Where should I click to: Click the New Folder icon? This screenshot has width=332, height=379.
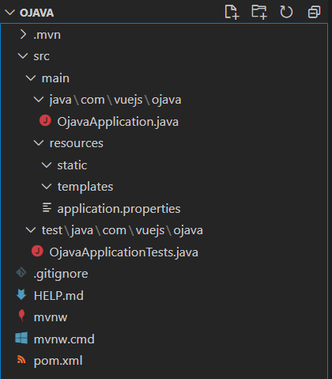(x=259, y=12)
